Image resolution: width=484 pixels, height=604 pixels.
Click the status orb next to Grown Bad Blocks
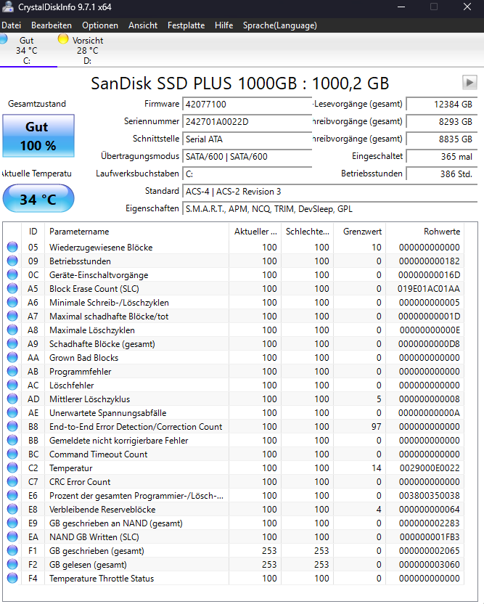pos(12,357)
